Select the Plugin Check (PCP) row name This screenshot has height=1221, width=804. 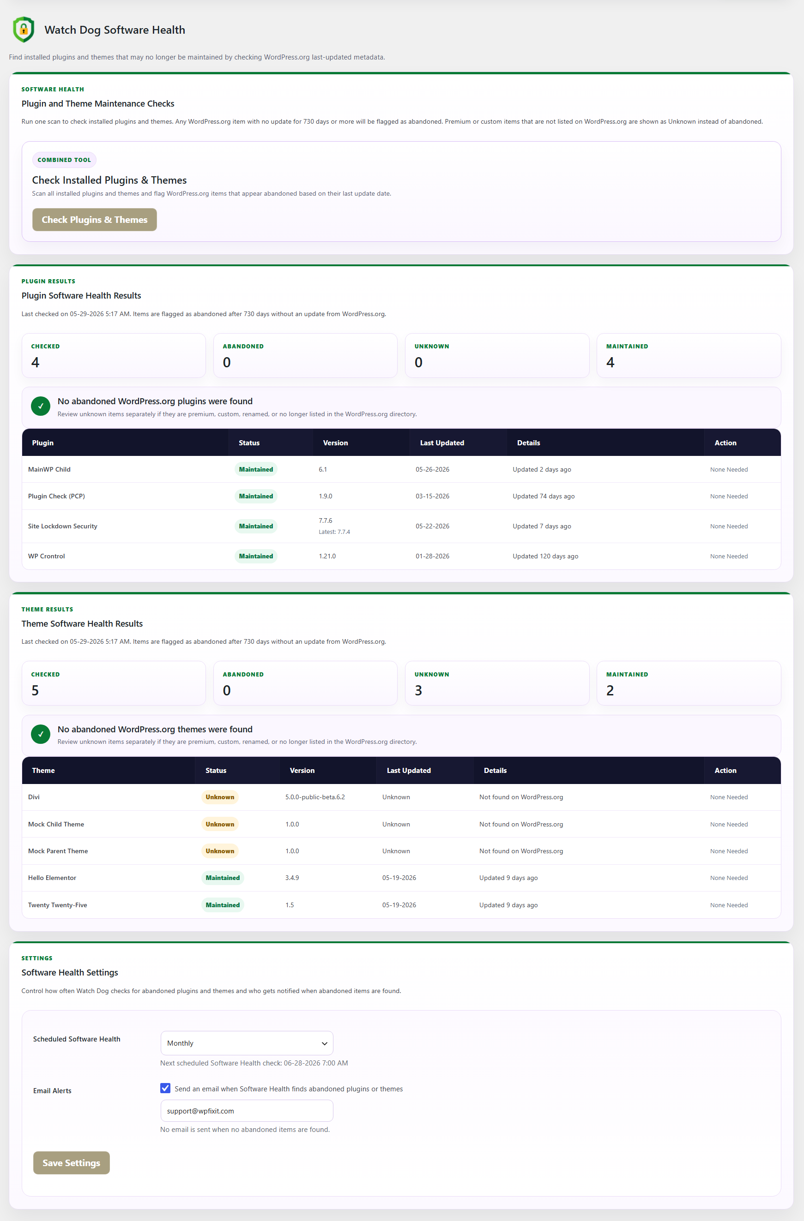pyautogui.click(x=56, y=496)
